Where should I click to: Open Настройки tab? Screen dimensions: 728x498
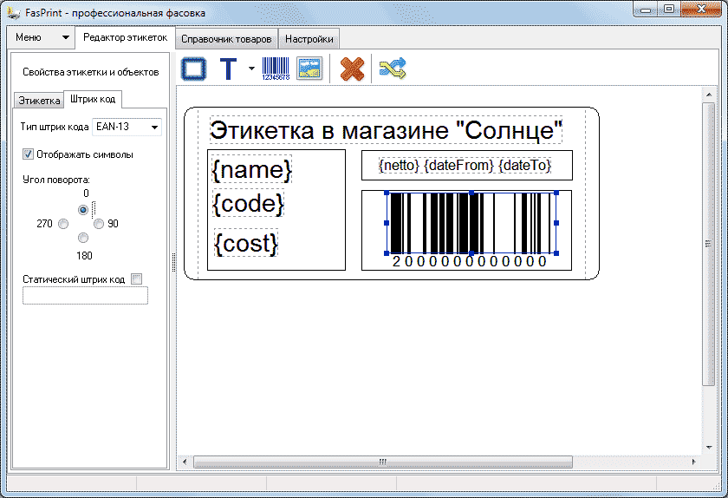pyautogui.click(x=309, y=39)
